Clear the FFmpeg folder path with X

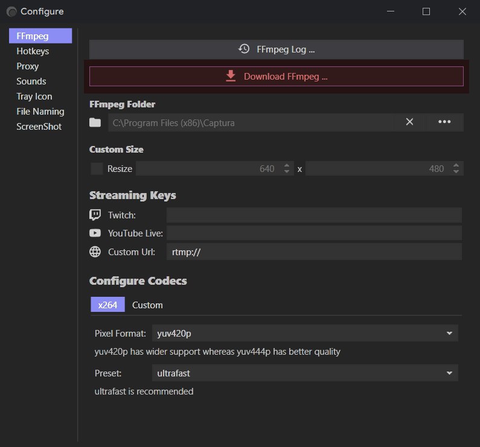[x=409, y=122]
